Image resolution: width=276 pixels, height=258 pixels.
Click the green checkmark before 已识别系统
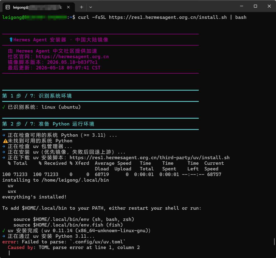4,107
